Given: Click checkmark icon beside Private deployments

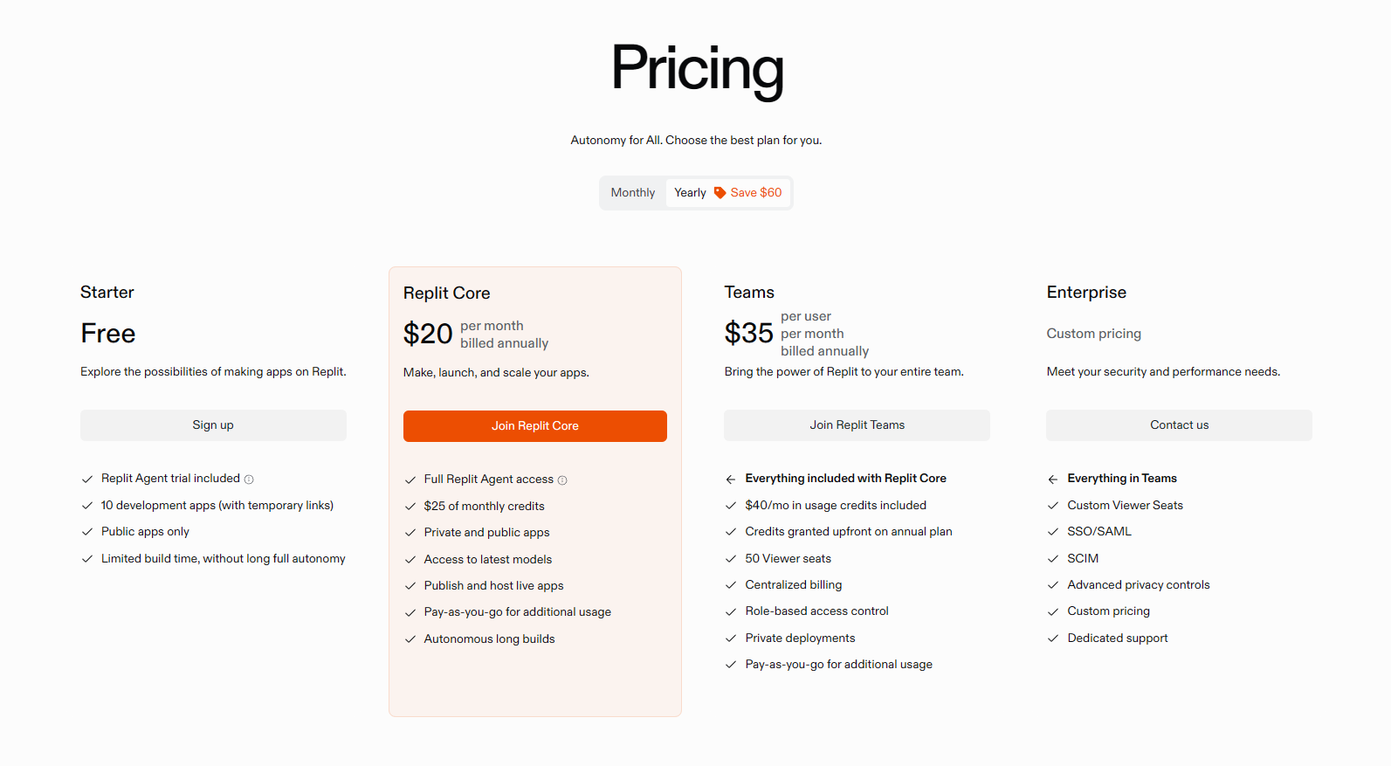Looking at the screenshot, I should [x=731, y=638].
